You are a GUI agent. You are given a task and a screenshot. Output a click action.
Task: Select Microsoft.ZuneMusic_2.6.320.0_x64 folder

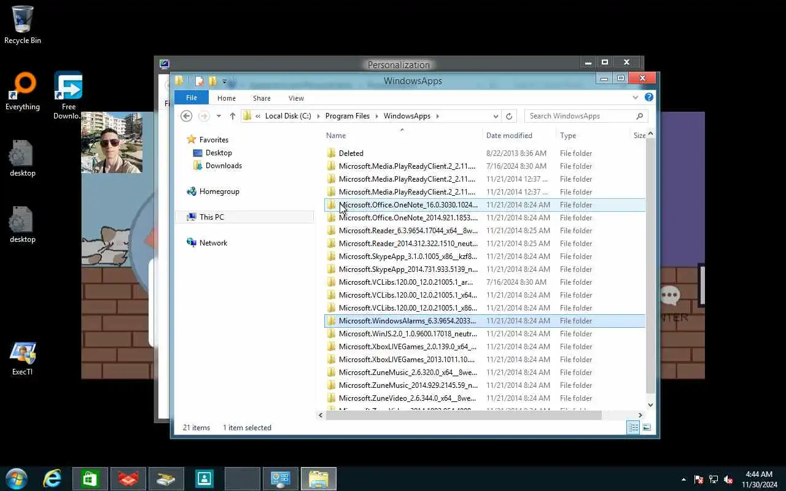484,373
